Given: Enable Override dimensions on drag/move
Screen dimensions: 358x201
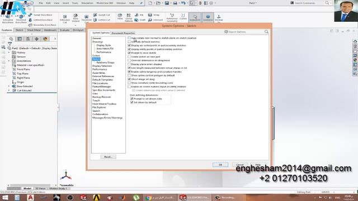Looking at the screenshot, I should (x=129, y=60).
